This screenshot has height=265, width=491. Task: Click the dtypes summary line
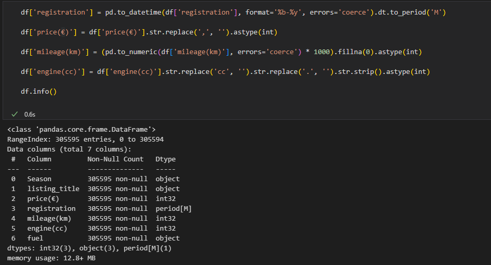[89, 248]
